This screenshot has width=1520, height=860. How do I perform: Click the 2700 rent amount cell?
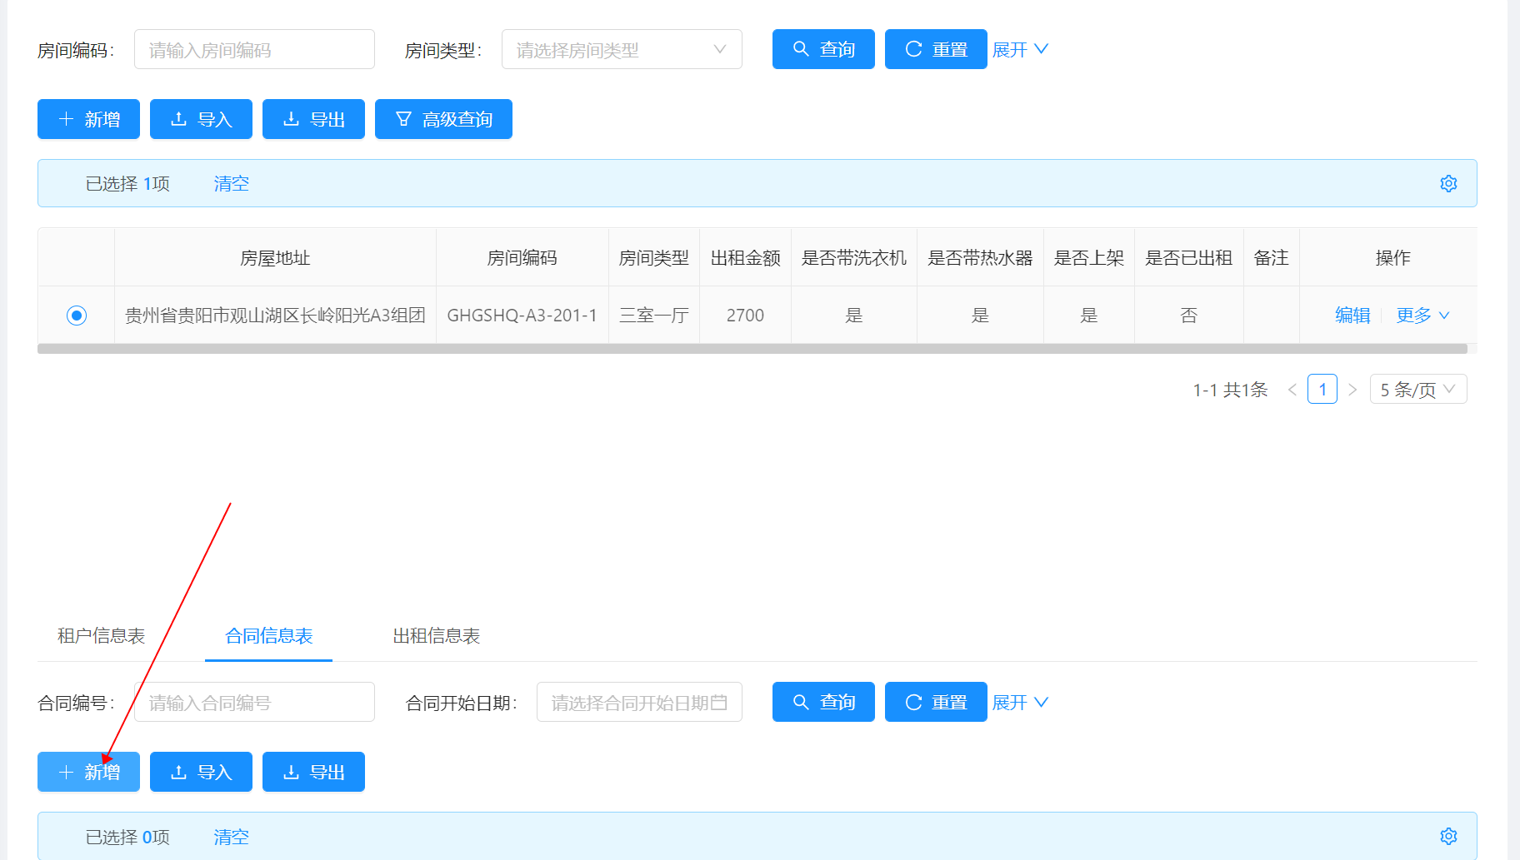745,316
